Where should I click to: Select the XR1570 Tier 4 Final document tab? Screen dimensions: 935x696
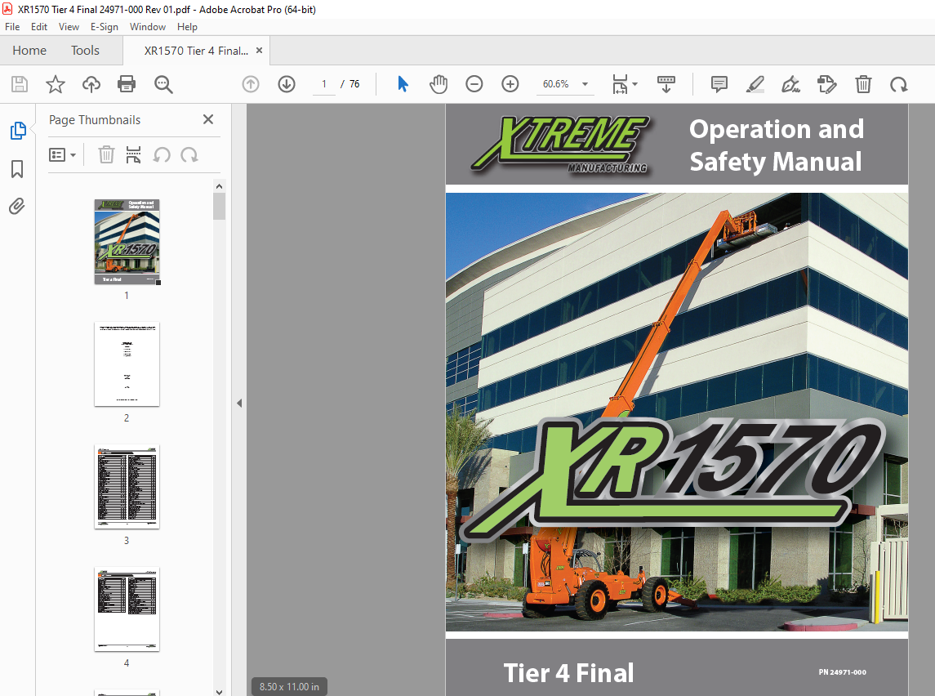pyautogui.click(x=196, y=51)
